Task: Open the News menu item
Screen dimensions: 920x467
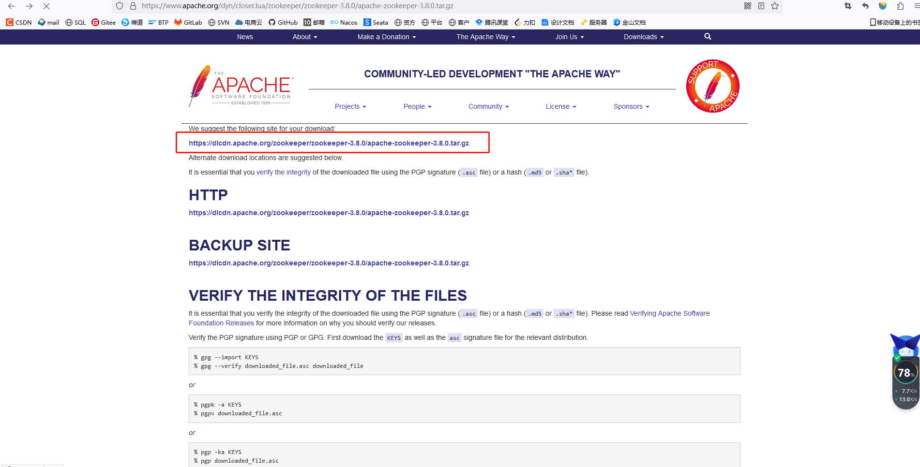Action: click(245, 37)
